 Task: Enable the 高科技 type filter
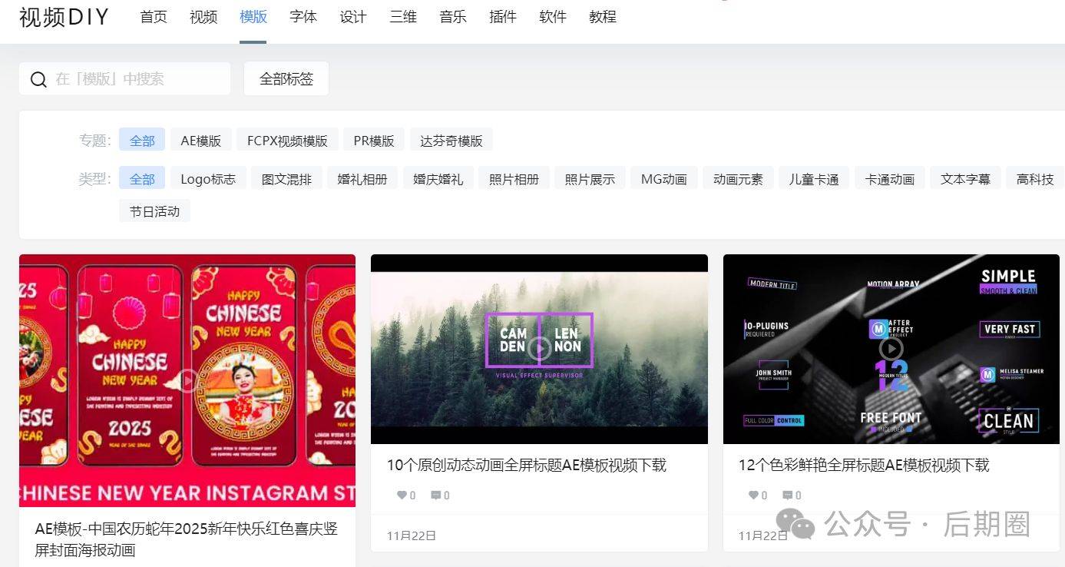click(1034, 178)
